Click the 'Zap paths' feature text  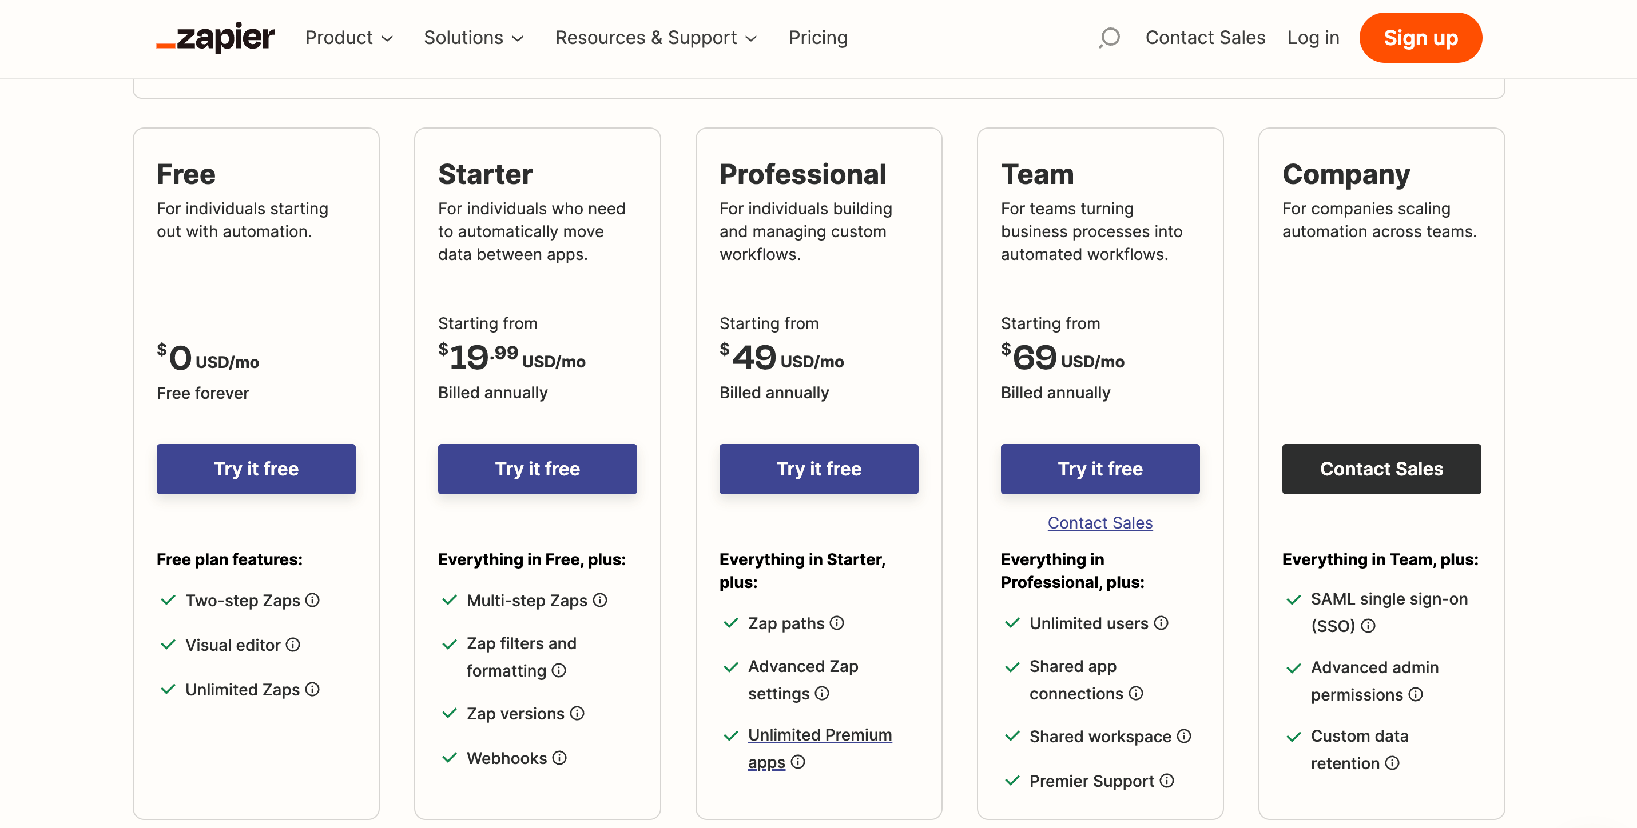pyautogui.click(x=786, y=623)
